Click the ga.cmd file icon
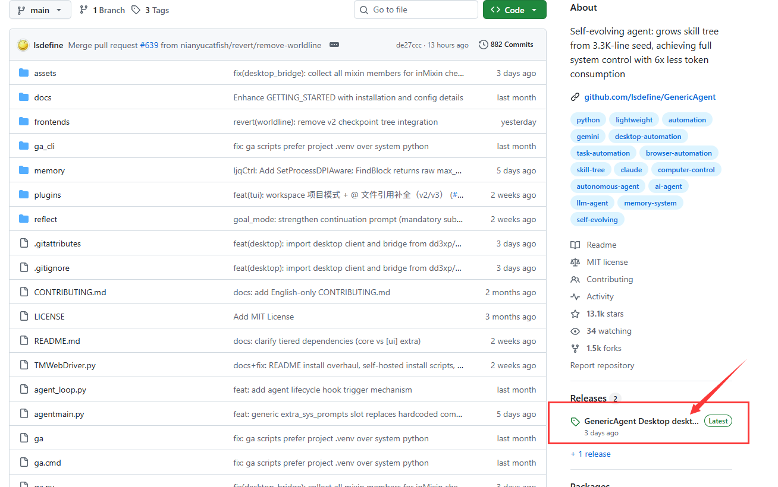Viewport: 778px width, 487px height. [x=24, y=463]
